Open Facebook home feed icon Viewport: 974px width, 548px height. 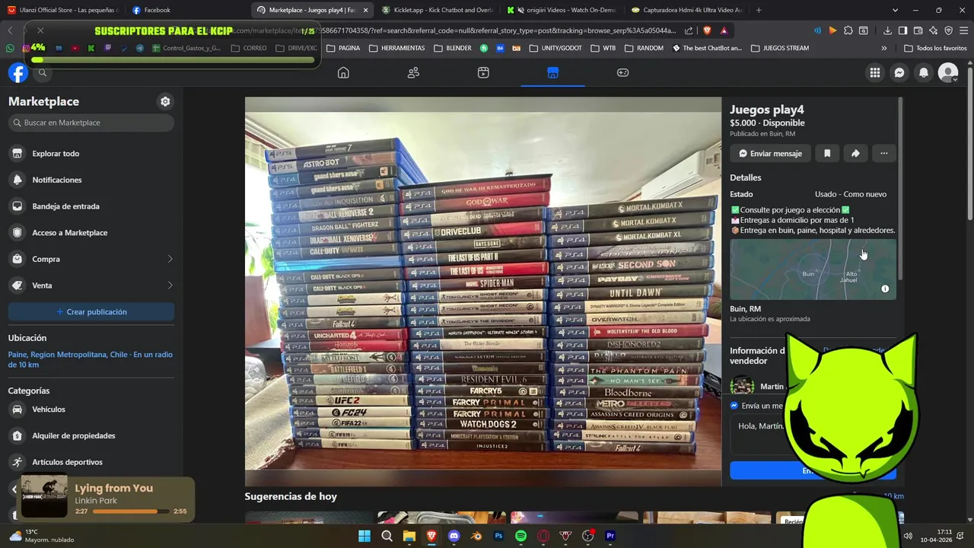click(x=343, y=72)
